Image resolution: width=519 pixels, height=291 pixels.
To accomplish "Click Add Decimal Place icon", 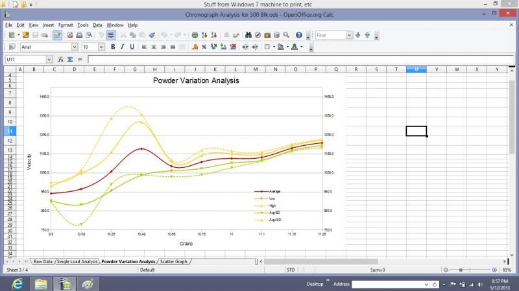I will point(223,47).
